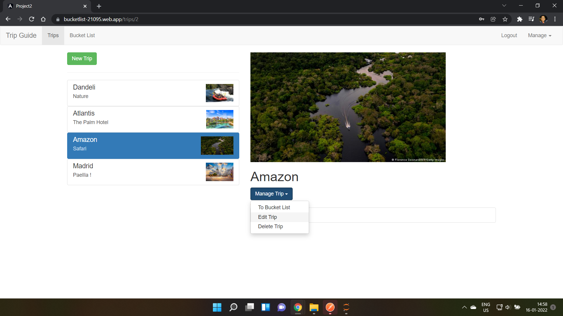
Task: Open the Chrome profile avatar
Action: pyautogui.click(x=543, y=19)
